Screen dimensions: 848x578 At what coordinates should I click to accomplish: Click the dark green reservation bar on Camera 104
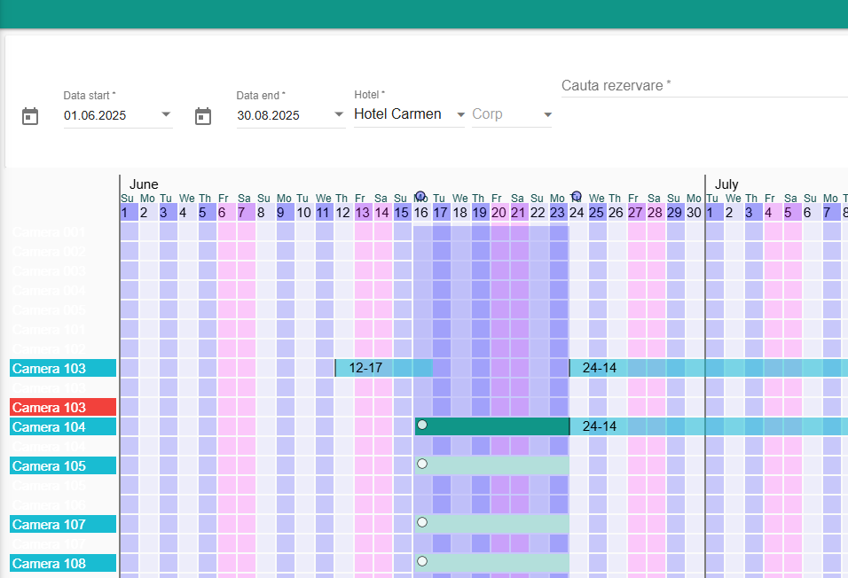(492, 426)
